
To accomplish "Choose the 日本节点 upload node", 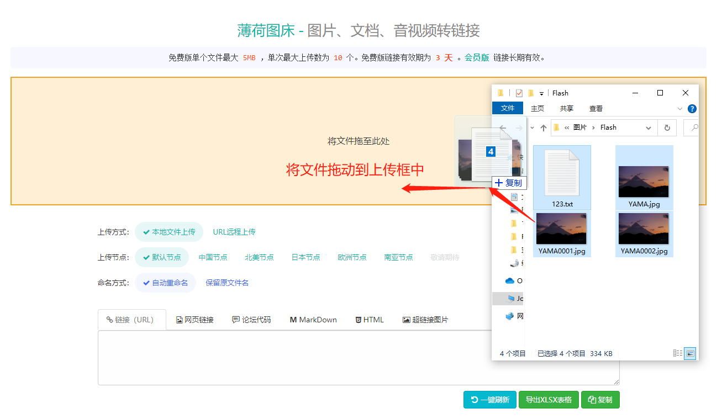I will [x=306, y=257].
